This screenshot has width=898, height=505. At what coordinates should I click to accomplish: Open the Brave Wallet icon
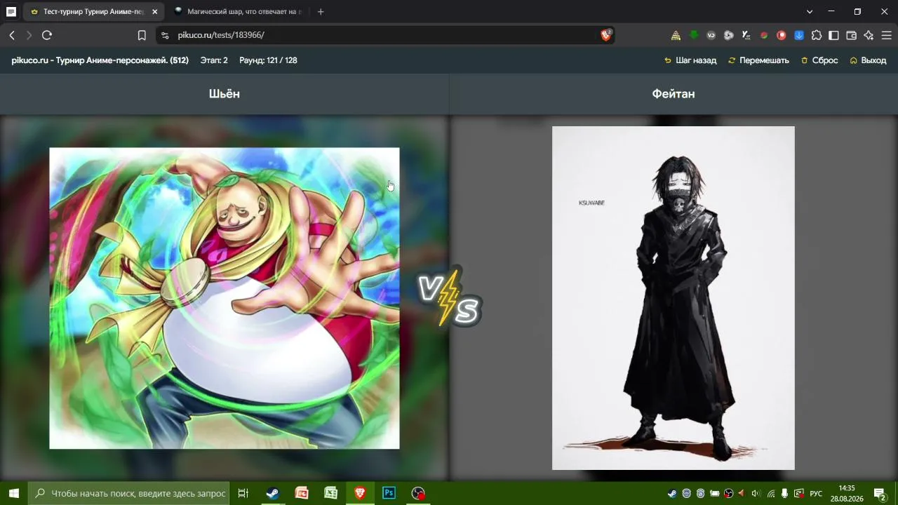(x=852, y=35)
